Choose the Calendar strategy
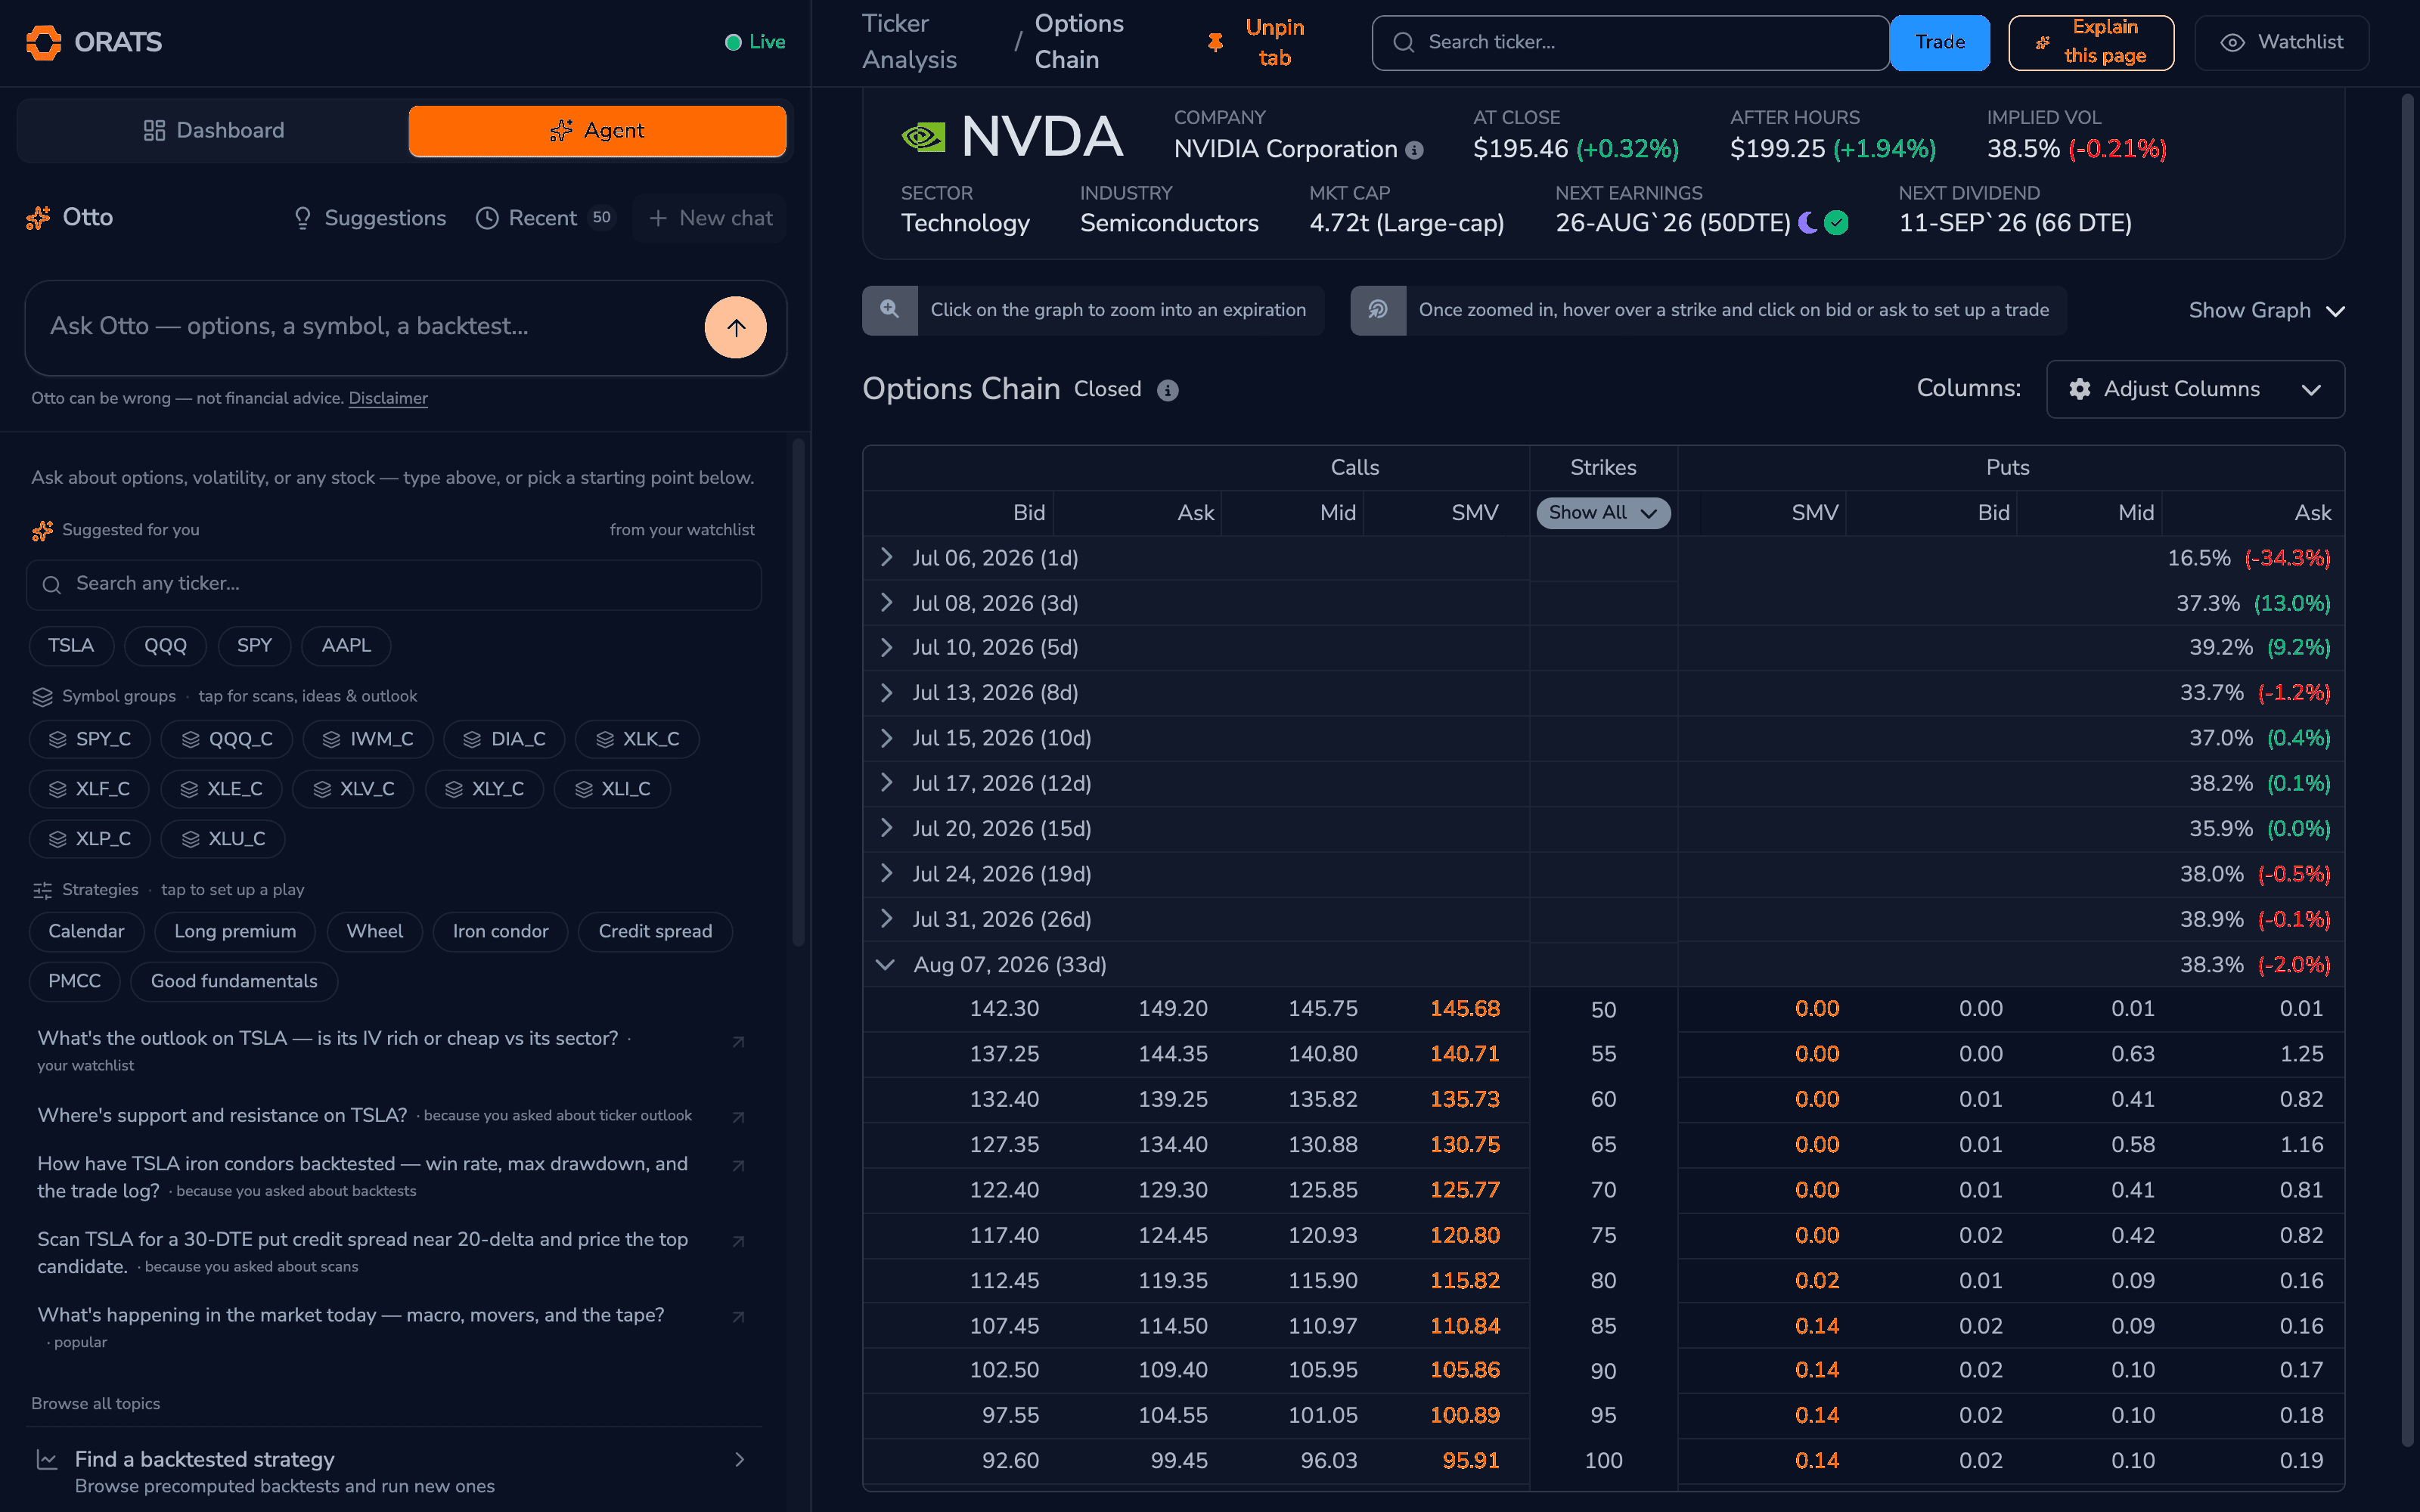Viewport: 2420px width, 1512px height. point(86,932)
